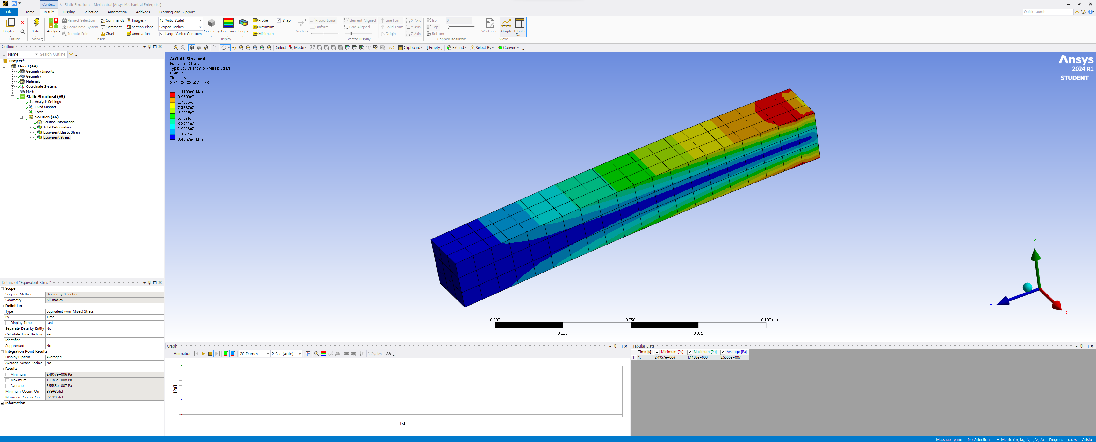Collapse the Solution (A6) tree node
This screenshot has height=442, width=1096.
coord(21,117)
